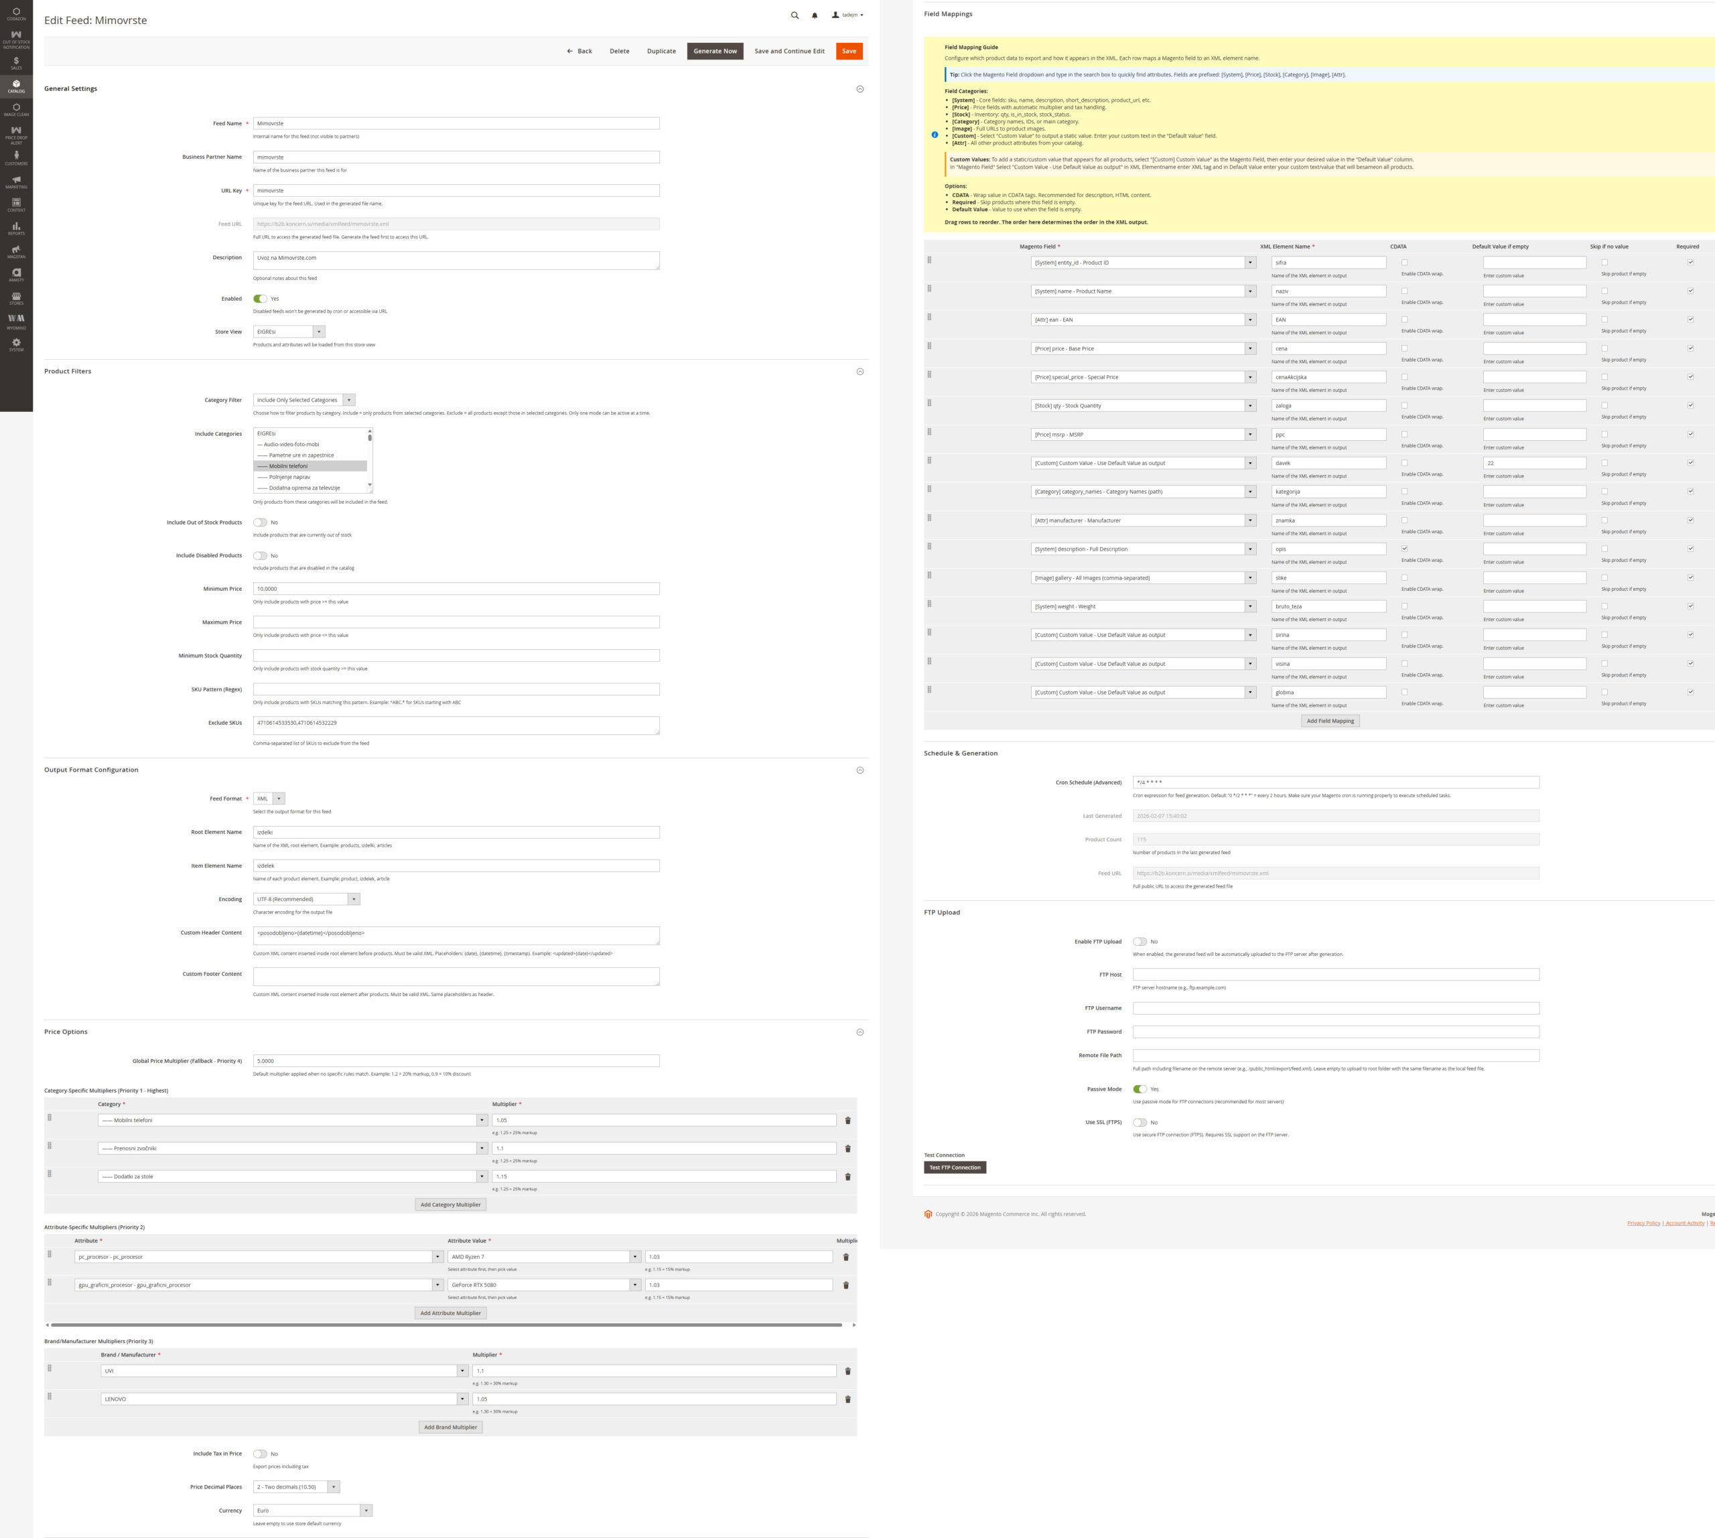Viewport: 1715px width, 1538px height.
Task: Open the Store View dropdown
Action: (288, 332)
